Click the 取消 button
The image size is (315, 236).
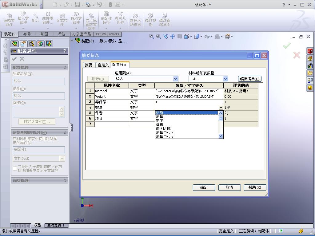[229, 187]
